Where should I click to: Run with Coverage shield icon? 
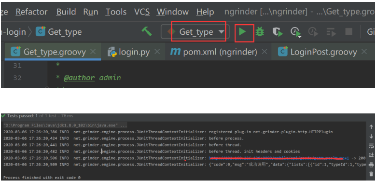278,32
